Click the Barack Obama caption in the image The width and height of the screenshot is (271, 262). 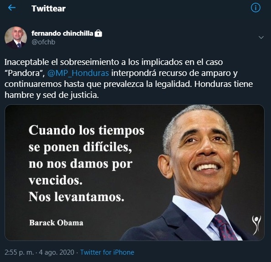(56, 223)
